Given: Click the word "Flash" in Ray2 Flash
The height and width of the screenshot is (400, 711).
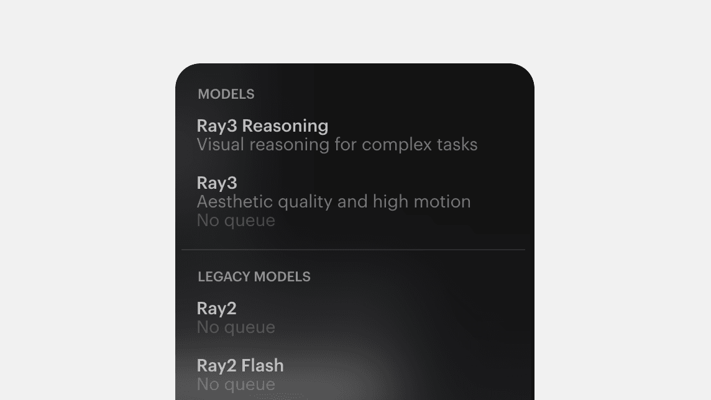Looking at the screenshot, I should pyautogui.click(x=262, y=366).
